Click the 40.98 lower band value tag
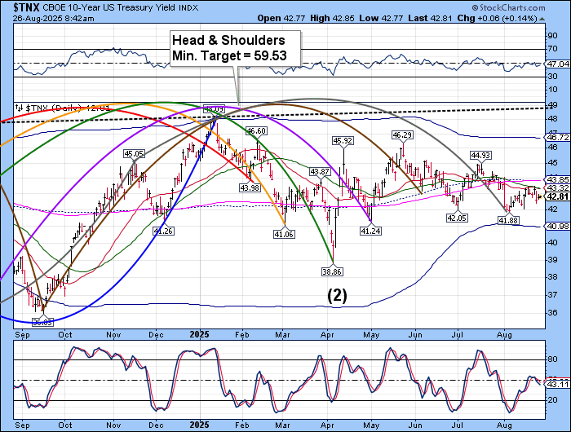571x432 pixels. (558, 226)
